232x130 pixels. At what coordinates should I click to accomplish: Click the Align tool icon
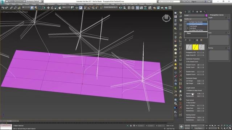(x=124, y=8)
